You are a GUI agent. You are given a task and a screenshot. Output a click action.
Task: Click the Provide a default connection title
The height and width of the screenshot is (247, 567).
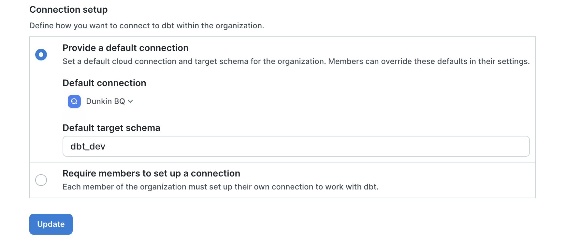point(125,48)
